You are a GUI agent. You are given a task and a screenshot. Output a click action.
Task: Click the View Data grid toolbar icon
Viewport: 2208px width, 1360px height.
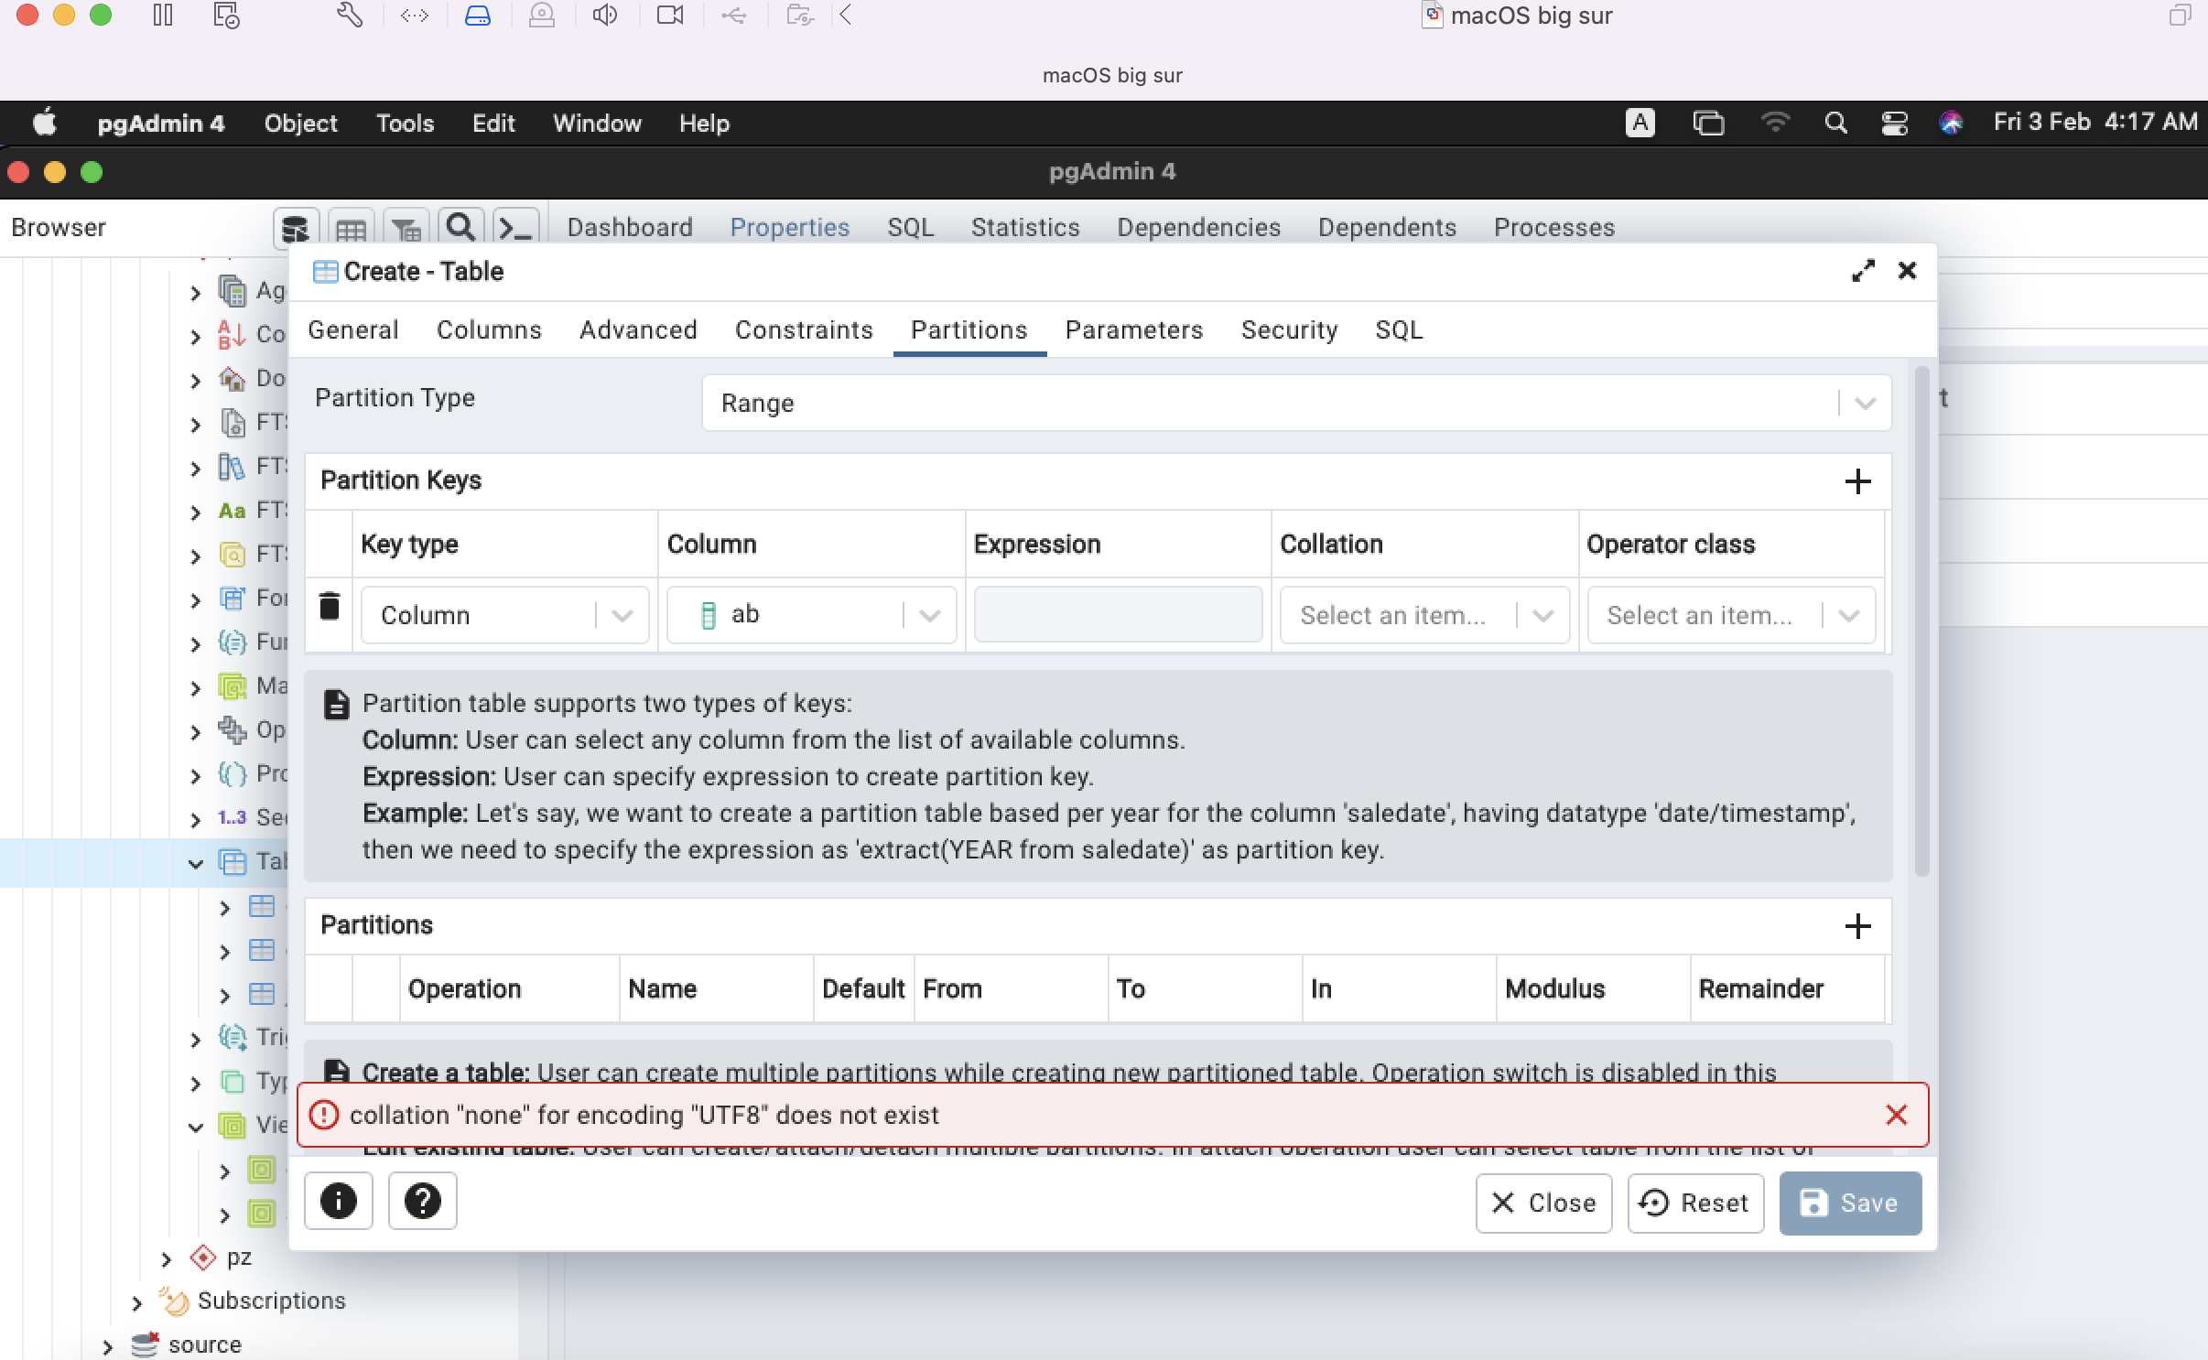click(352, 228)
